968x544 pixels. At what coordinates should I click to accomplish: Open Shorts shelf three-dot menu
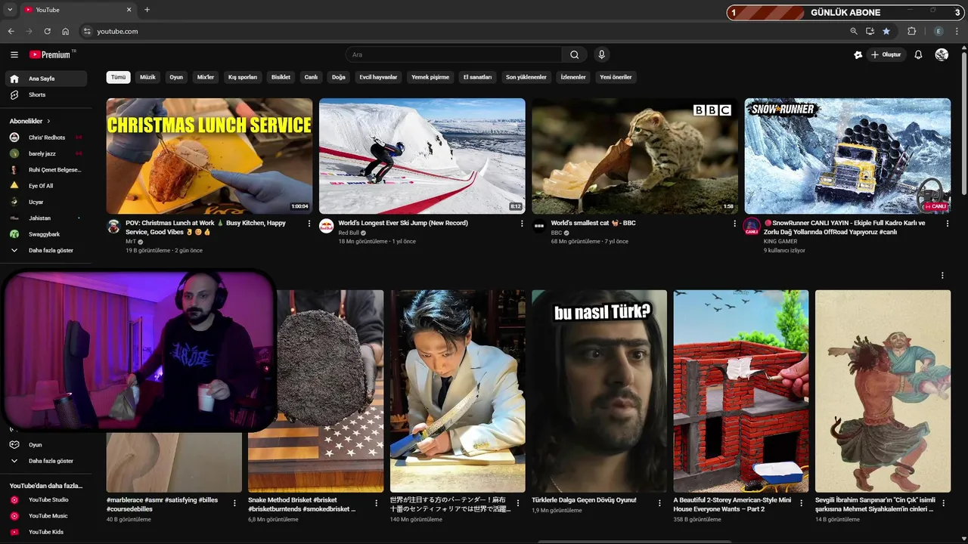(x=942, y=276)
